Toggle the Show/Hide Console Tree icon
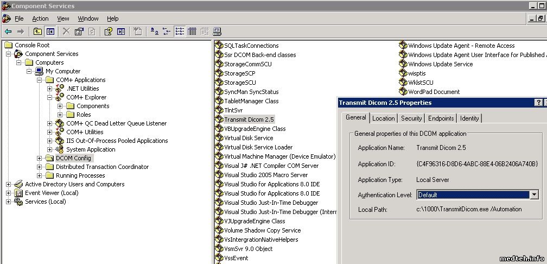The image size is (547, 264). coord(50,32)
